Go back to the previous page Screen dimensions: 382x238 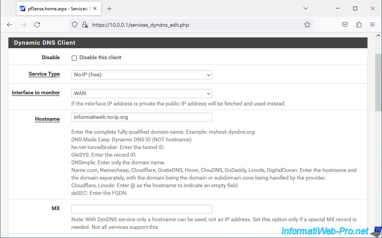tap(10, 24)
